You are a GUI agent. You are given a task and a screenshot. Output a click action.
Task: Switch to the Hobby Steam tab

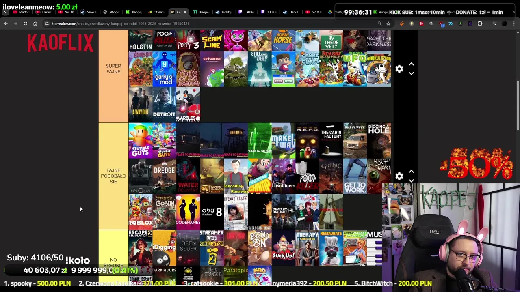coord(223,12)
